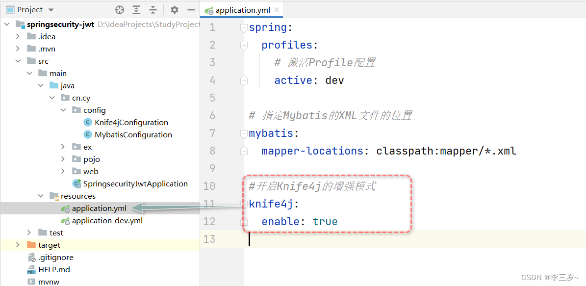Select application.yml in project tree
Viewport: 586px width, 286px height.
tap(99, 208)
